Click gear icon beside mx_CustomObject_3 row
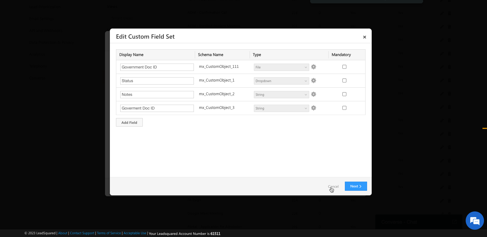487x237 pixels. click(x=314, y=108)
